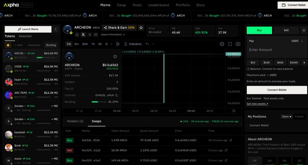This screenshot has width=308, height=165.
Task: Click Share & Earn 30% button
Action: click(119, 28)
